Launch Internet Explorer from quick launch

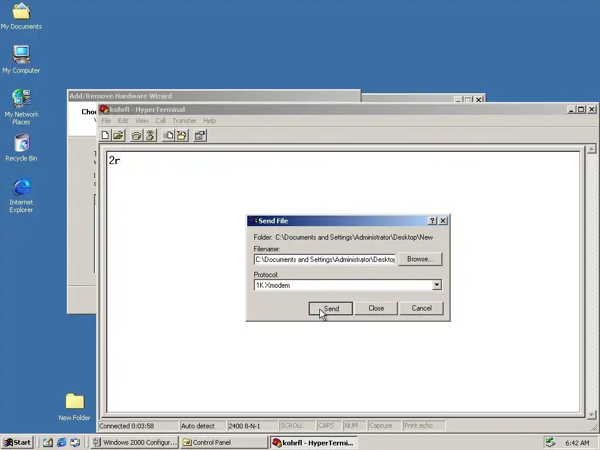(62, 442)
